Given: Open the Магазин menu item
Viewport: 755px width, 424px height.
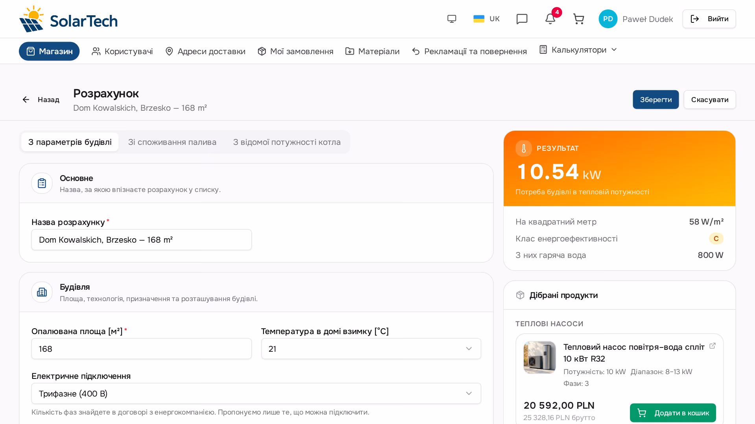Looking at the screenshot, I should pyautogui.click(x=49, y=51).
